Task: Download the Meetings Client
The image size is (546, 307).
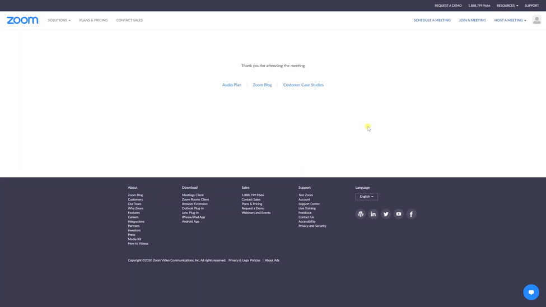Action: click(x=193, y=195)
